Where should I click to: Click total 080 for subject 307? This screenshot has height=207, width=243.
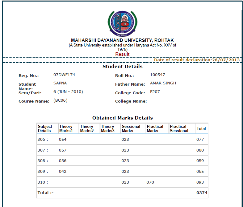point(200,150)
